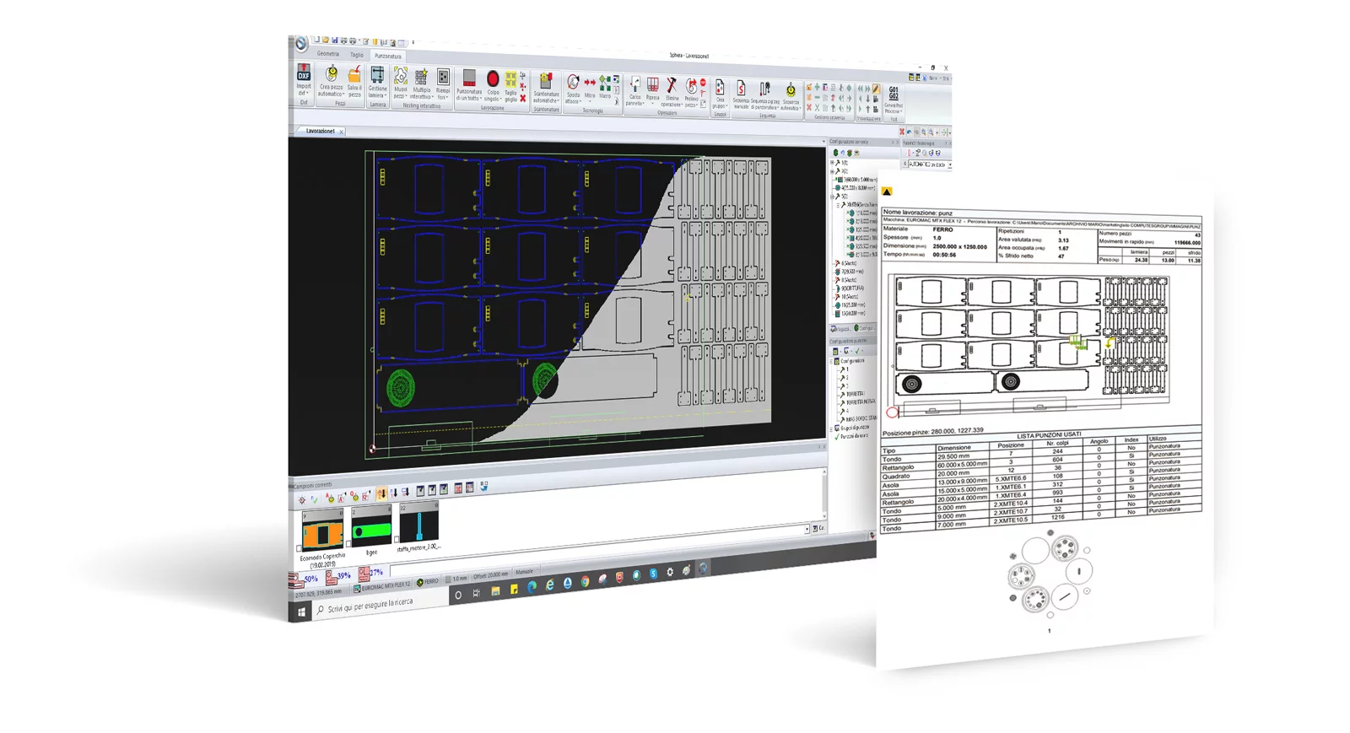Click the Windows search box in taskbar
Viewport: 1350px width, 733px height.
(x=380, y=604)
